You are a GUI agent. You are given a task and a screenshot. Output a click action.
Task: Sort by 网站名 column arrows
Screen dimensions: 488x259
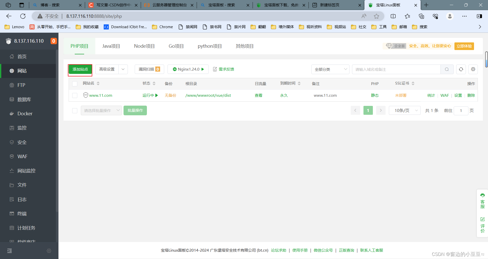(x=98, y=84)
